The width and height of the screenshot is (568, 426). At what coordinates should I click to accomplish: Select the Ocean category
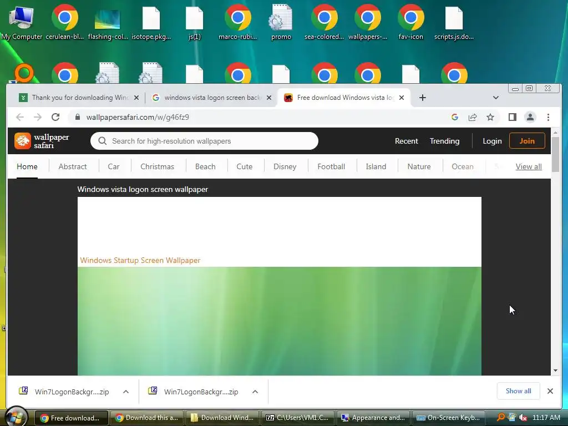click(463, 166)
